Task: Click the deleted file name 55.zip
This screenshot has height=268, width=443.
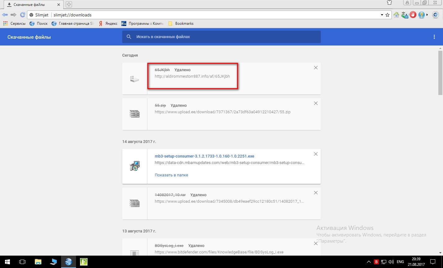Action: pyautogui.click(x=160, y=106)
